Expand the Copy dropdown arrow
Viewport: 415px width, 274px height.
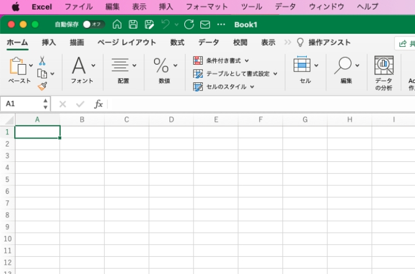tap(53, 74)
